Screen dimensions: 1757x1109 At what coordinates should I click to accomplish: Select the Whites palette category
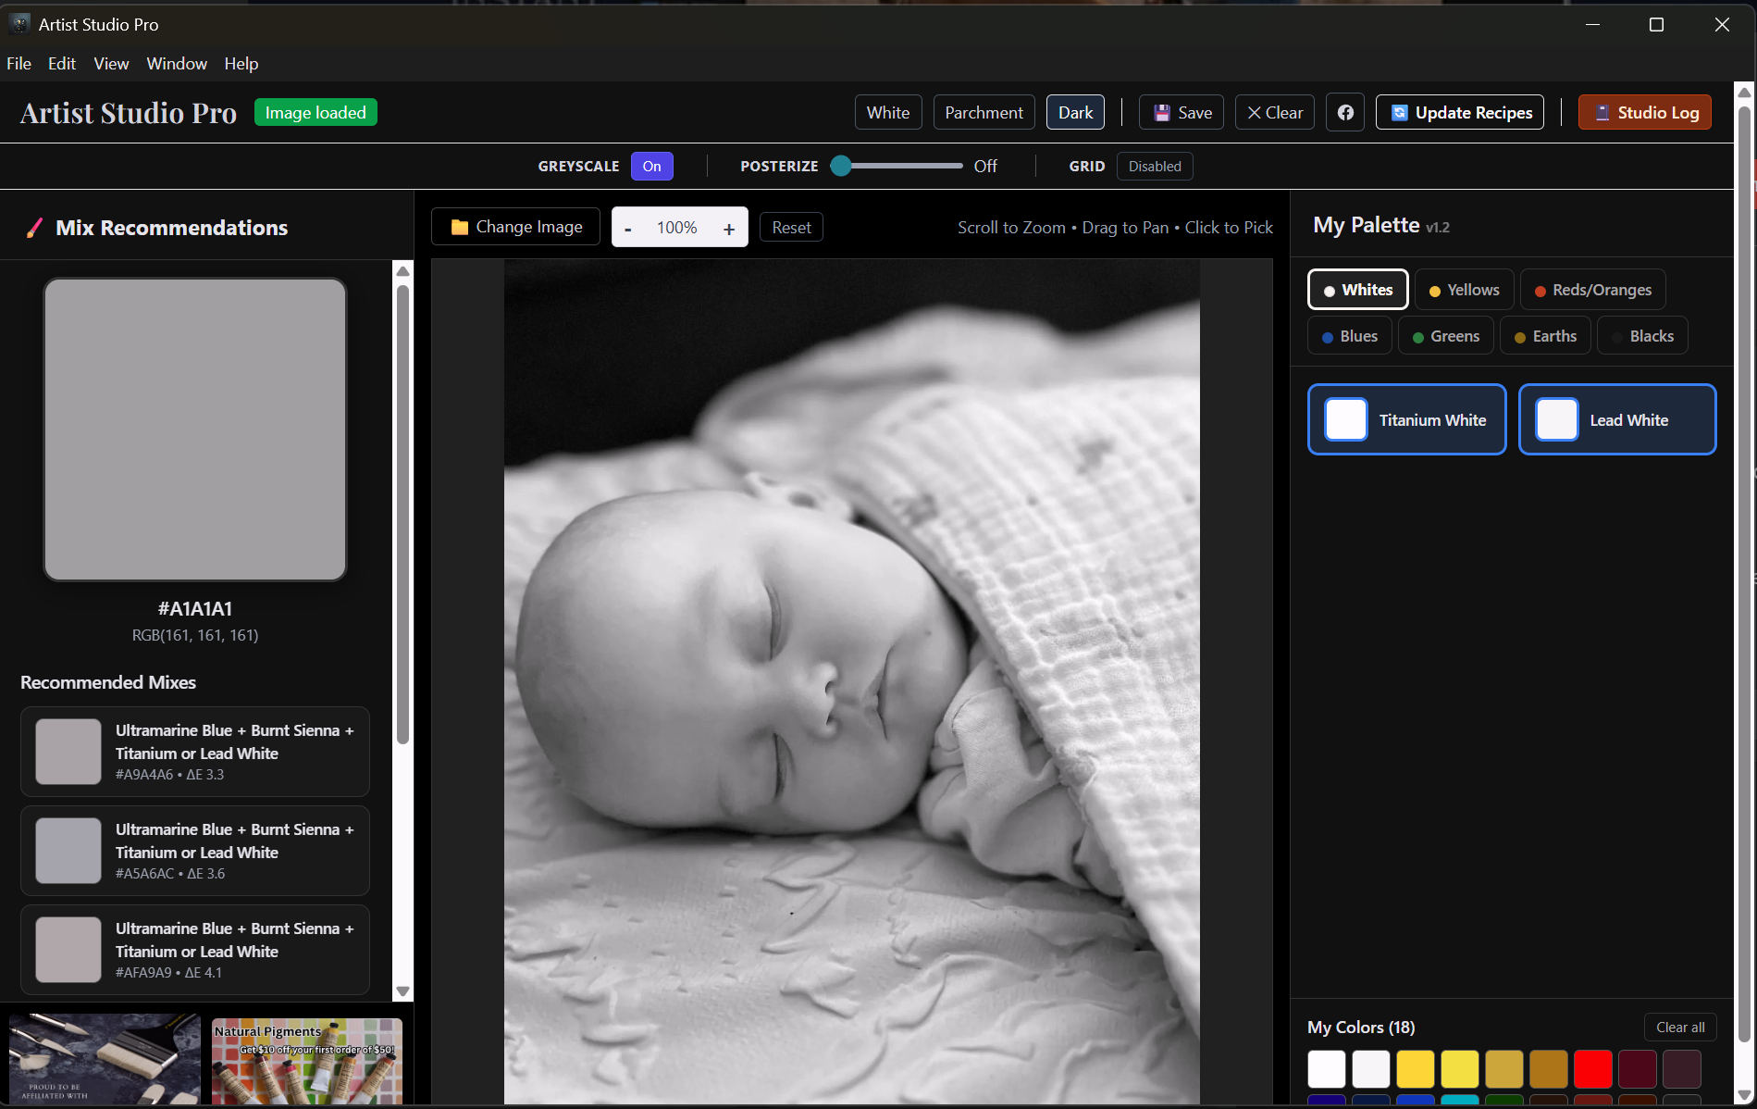coord(1357,290)
